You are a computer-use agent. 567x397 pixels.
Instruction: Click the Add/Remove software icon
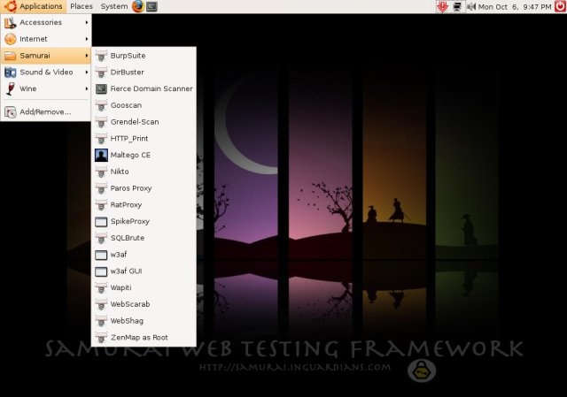(11, 112)
